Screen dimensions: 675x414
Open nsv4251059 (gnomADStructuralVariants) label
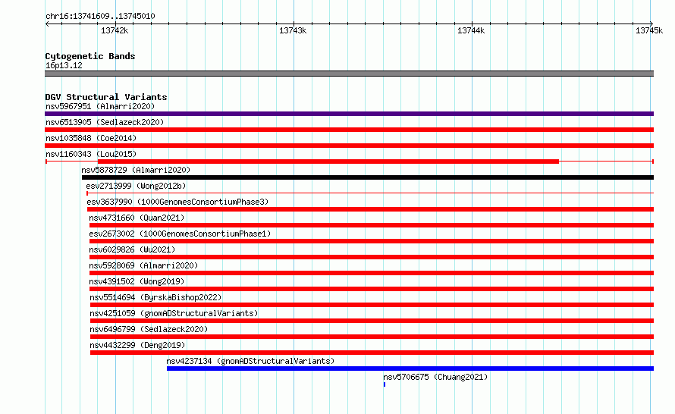174,313
